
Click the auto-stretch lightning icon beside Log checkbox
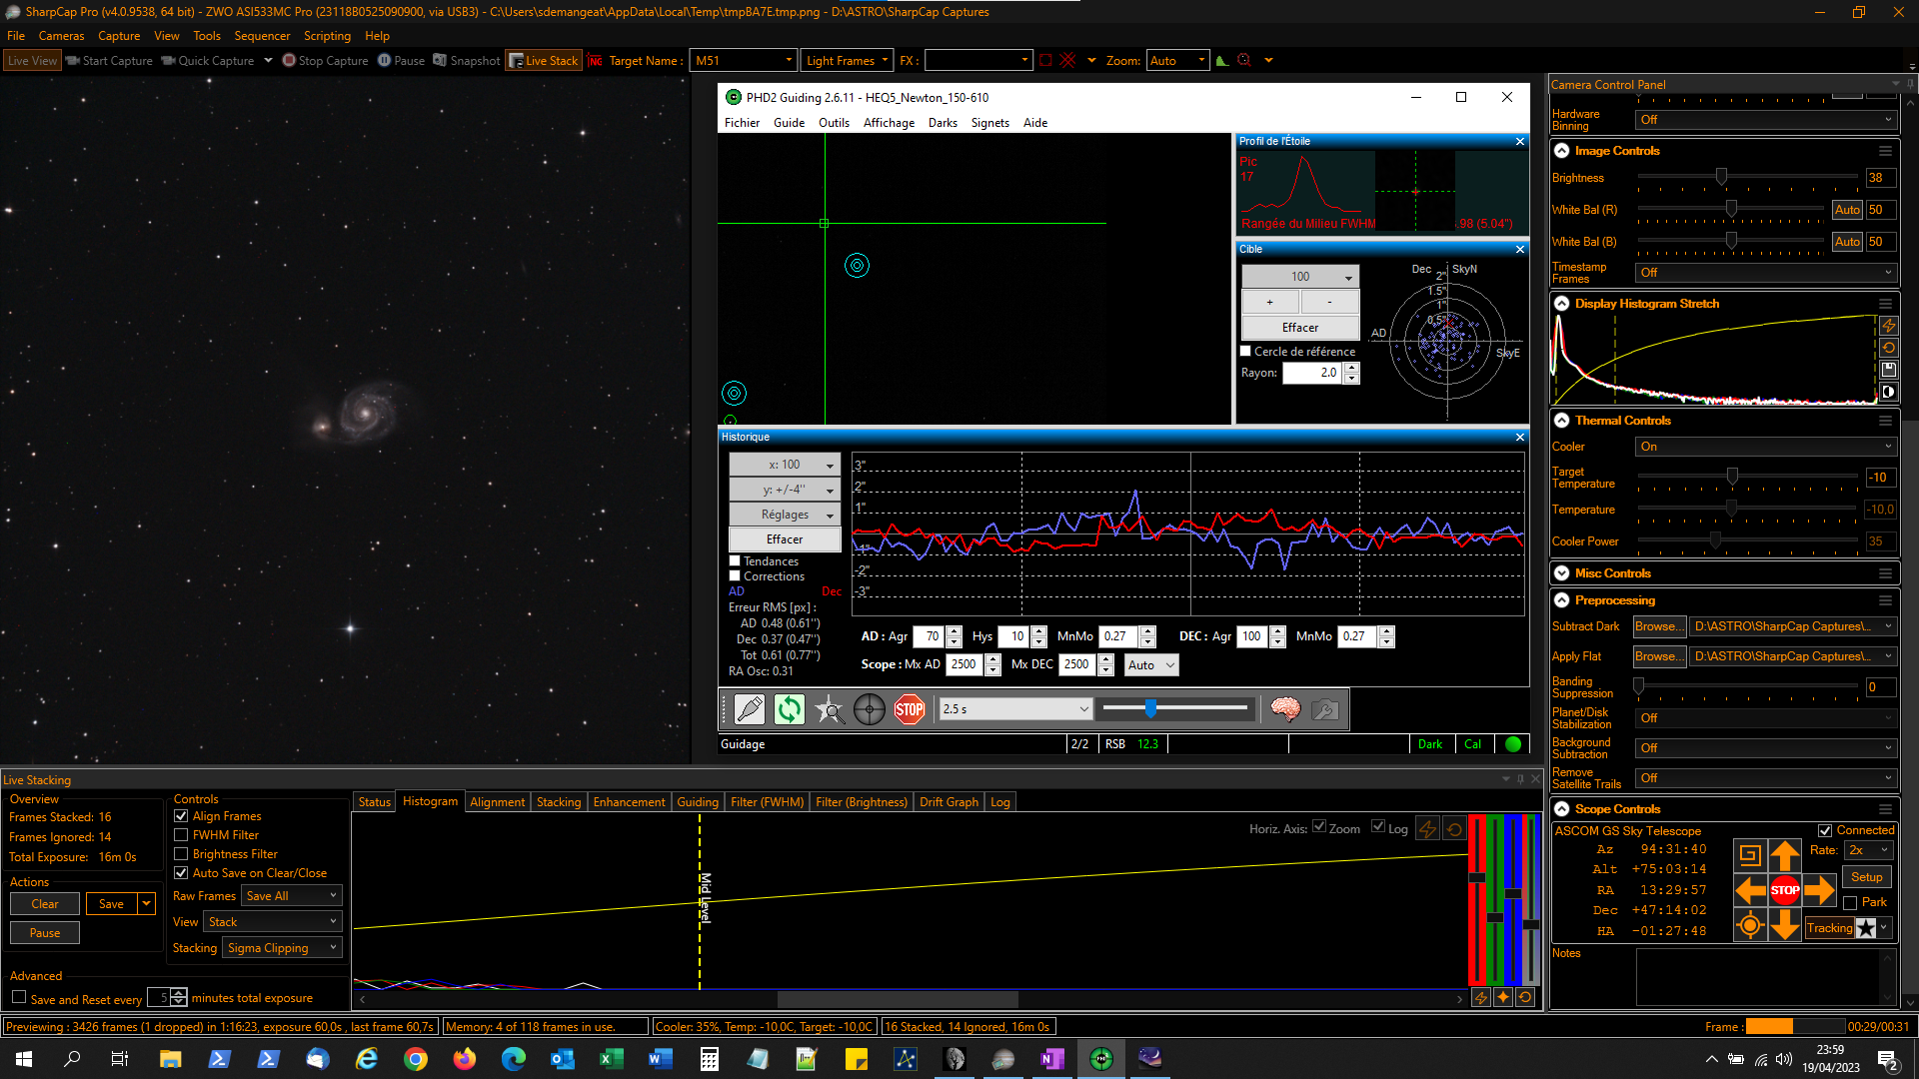tap(1427, 829)
